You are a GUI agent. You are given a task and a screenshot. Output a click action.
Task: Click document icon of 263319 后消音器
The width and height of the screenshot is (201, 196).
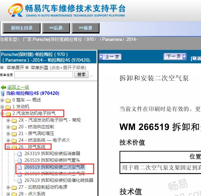pyautogui.click(x=20, y=154)
